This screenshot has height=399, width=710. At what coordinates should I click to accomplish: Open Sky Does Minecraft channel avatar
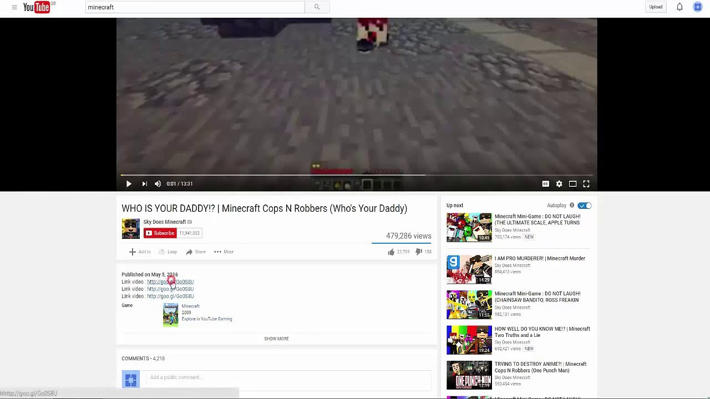131,229
